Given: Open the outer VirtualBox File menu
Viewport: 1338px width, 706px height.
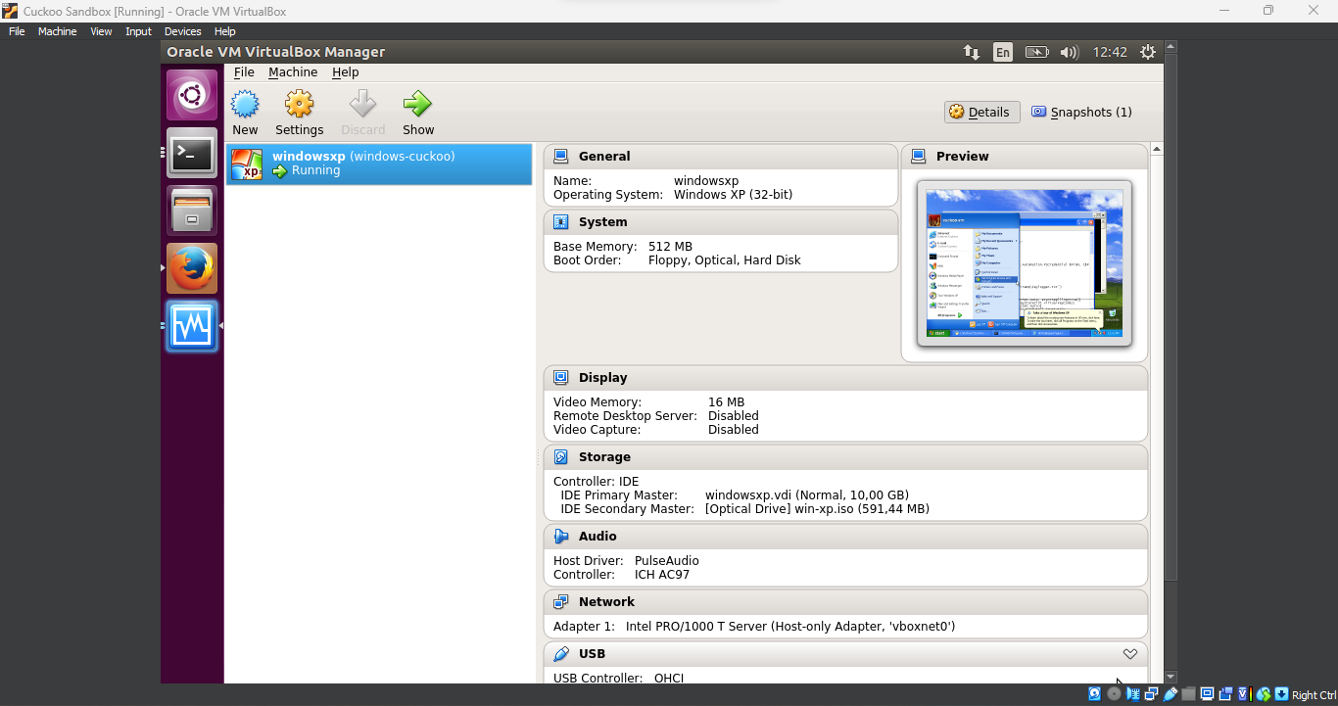Looking at the screenshot, I should (17, 31).
